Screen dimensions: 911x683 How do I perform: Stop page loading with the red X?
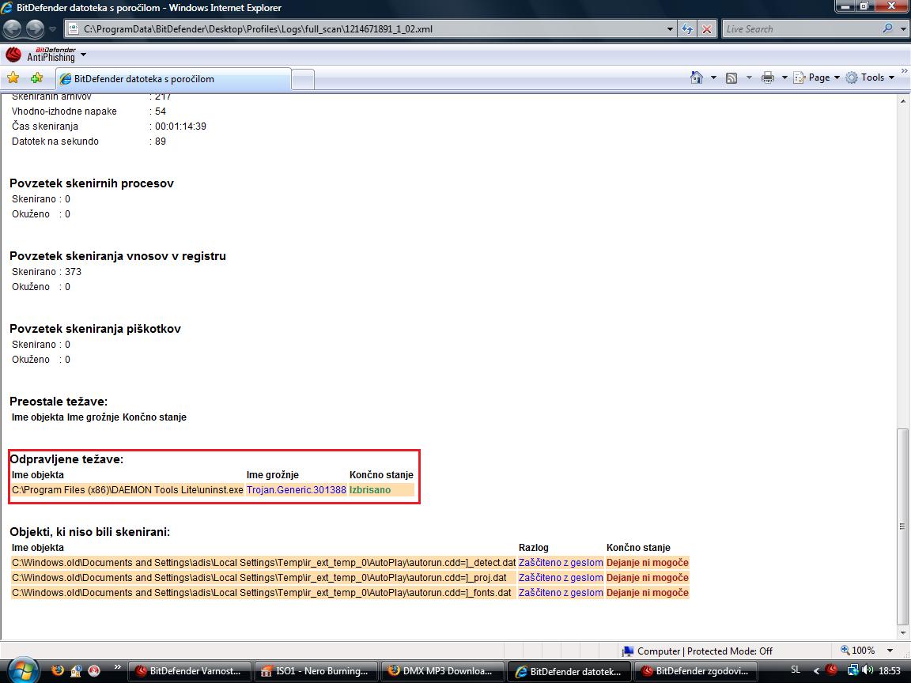(x=706, y=29)
